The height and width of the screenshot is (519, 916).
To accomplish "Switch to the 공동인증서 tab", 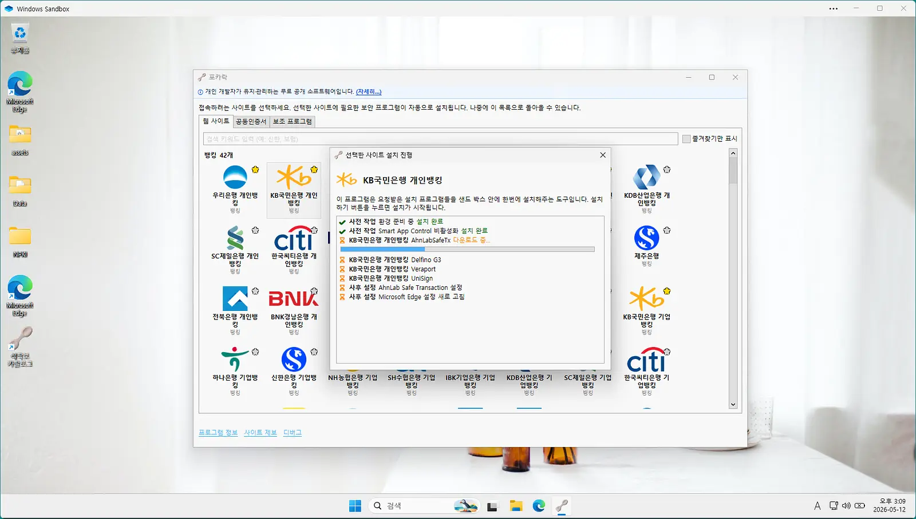I will pyautogui.click(x=251, y=122).
